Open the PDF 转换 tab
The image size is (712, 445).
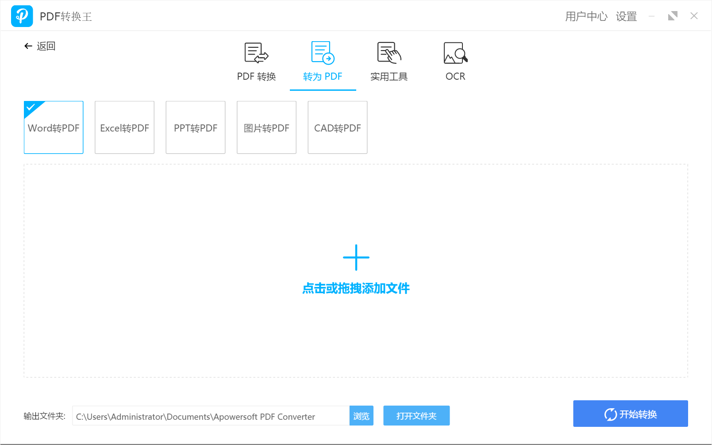(256, 62)
